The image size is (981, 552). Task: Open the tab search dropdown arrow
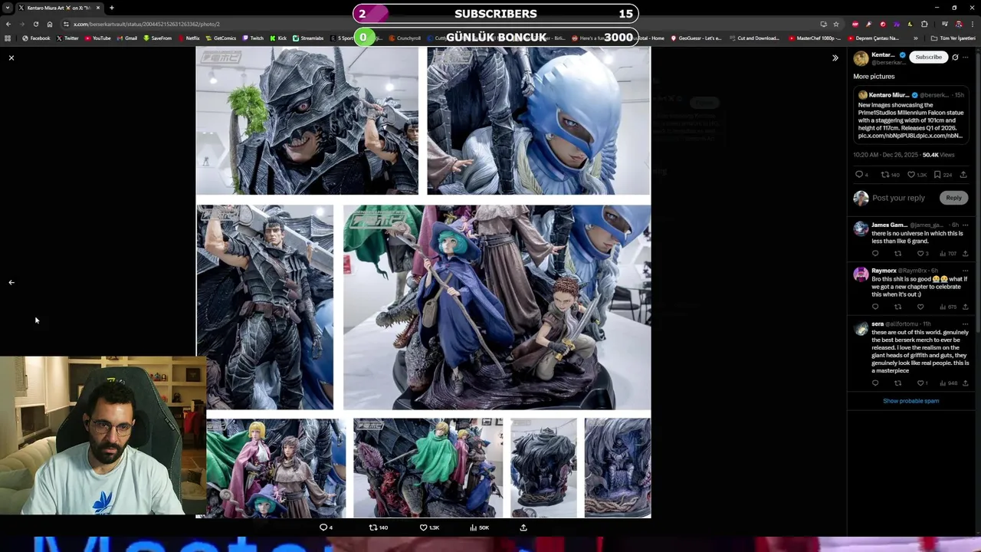point(8,8)
